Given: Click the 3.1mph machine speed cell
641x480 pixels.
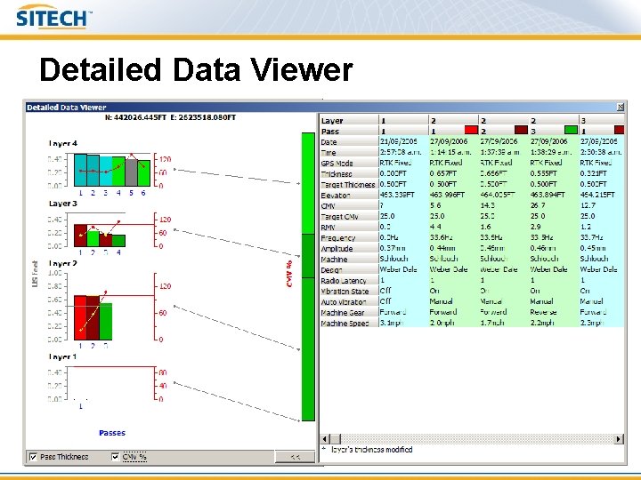Looking at the screenshot, I should click(x=403, y=323).
